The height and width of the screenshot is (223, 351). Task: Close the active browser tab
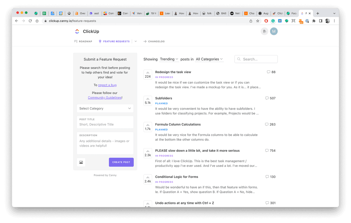tap(310, 13)
